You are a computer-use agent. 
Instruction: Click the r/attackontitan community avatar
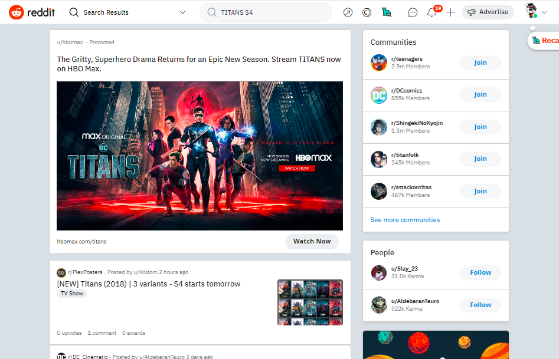(378, 191)
